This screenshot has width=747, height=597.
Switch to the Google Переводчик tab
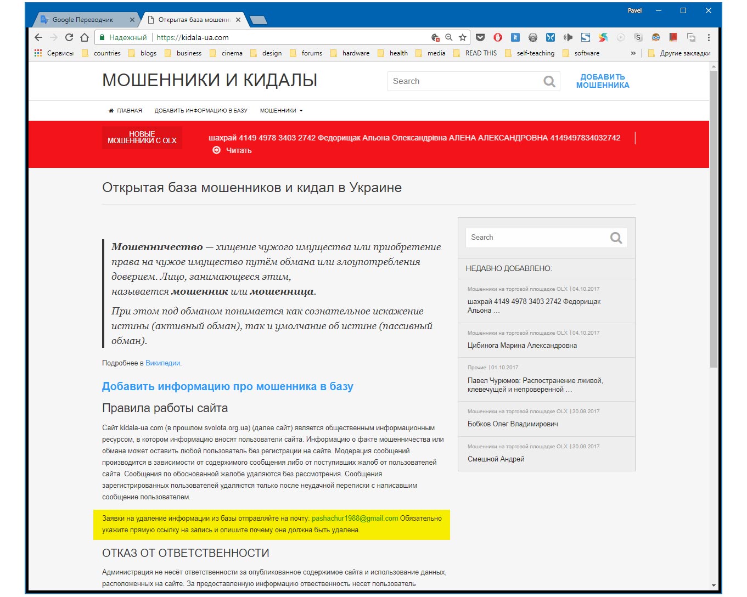[x=82, y=19]
